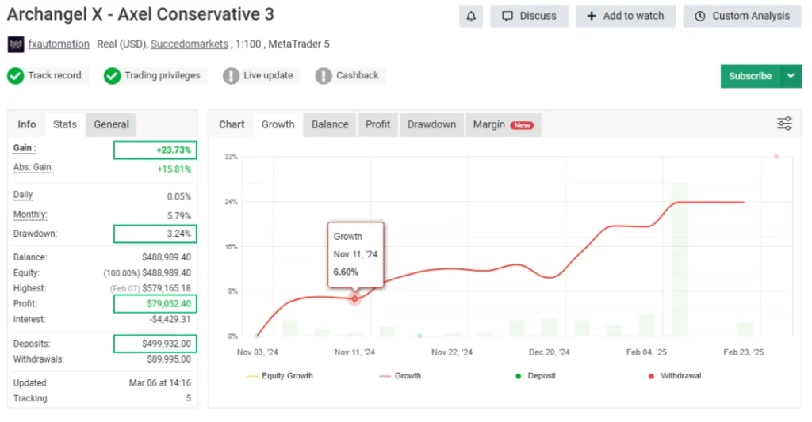Click the Add to watch button
Screen dimensions: 812x422
tap(626, 16)
